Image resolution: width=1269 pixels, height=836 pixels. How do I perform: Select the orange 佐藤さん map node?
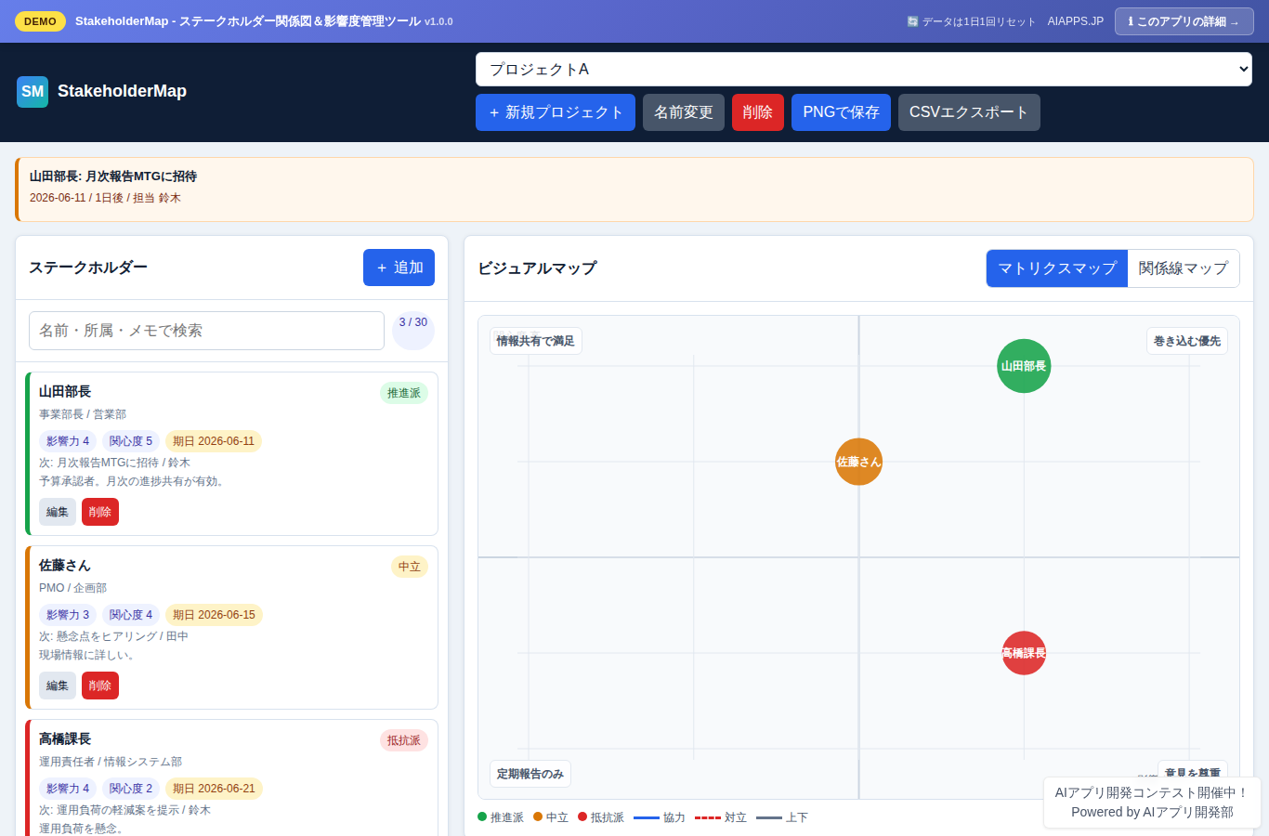(858, 462)
